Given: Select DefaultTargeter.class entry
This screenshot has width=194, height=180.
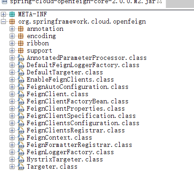Looking at the screenshot, I should click(65, 73).
